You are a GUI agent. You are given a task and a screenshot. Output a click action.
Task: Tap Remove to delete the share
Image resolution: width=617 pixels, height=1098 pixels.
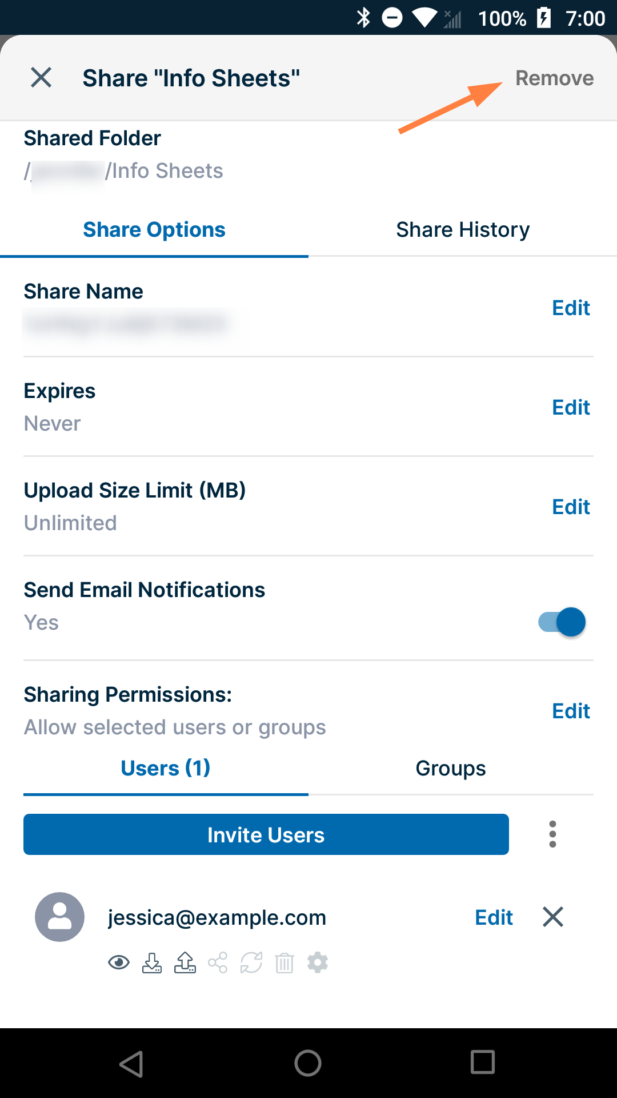tap(554, 78)
